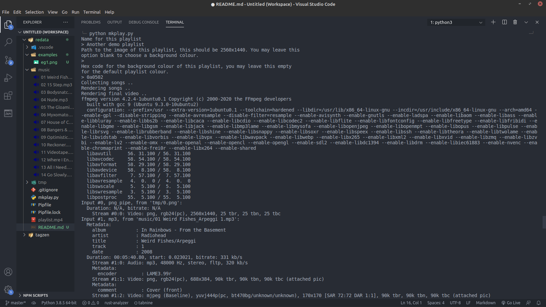Split the terminal panel
The image size is (546, 307).
504,22
